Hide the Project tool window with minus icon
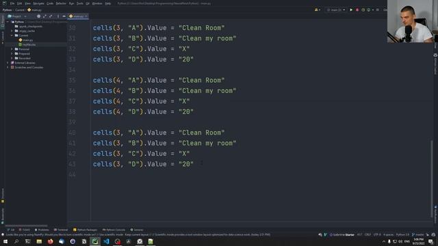The height and width of the screenshot is (246, 438). [64, 16]
